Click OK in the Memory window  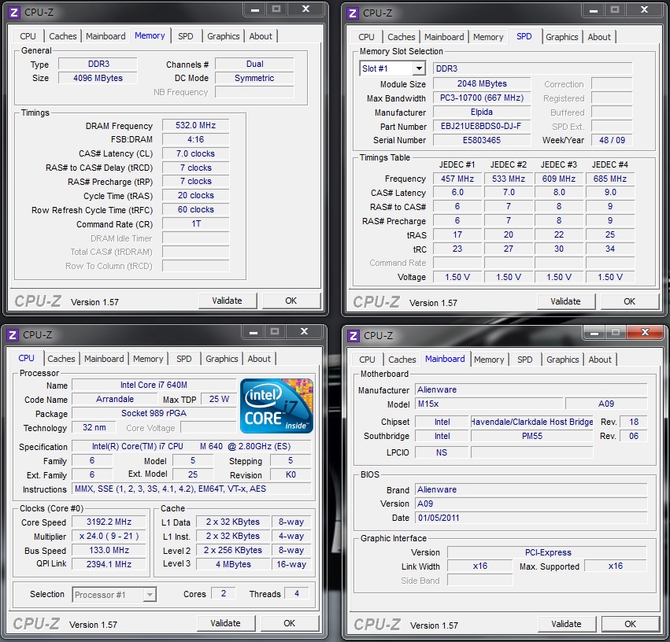tap(291, 301)
